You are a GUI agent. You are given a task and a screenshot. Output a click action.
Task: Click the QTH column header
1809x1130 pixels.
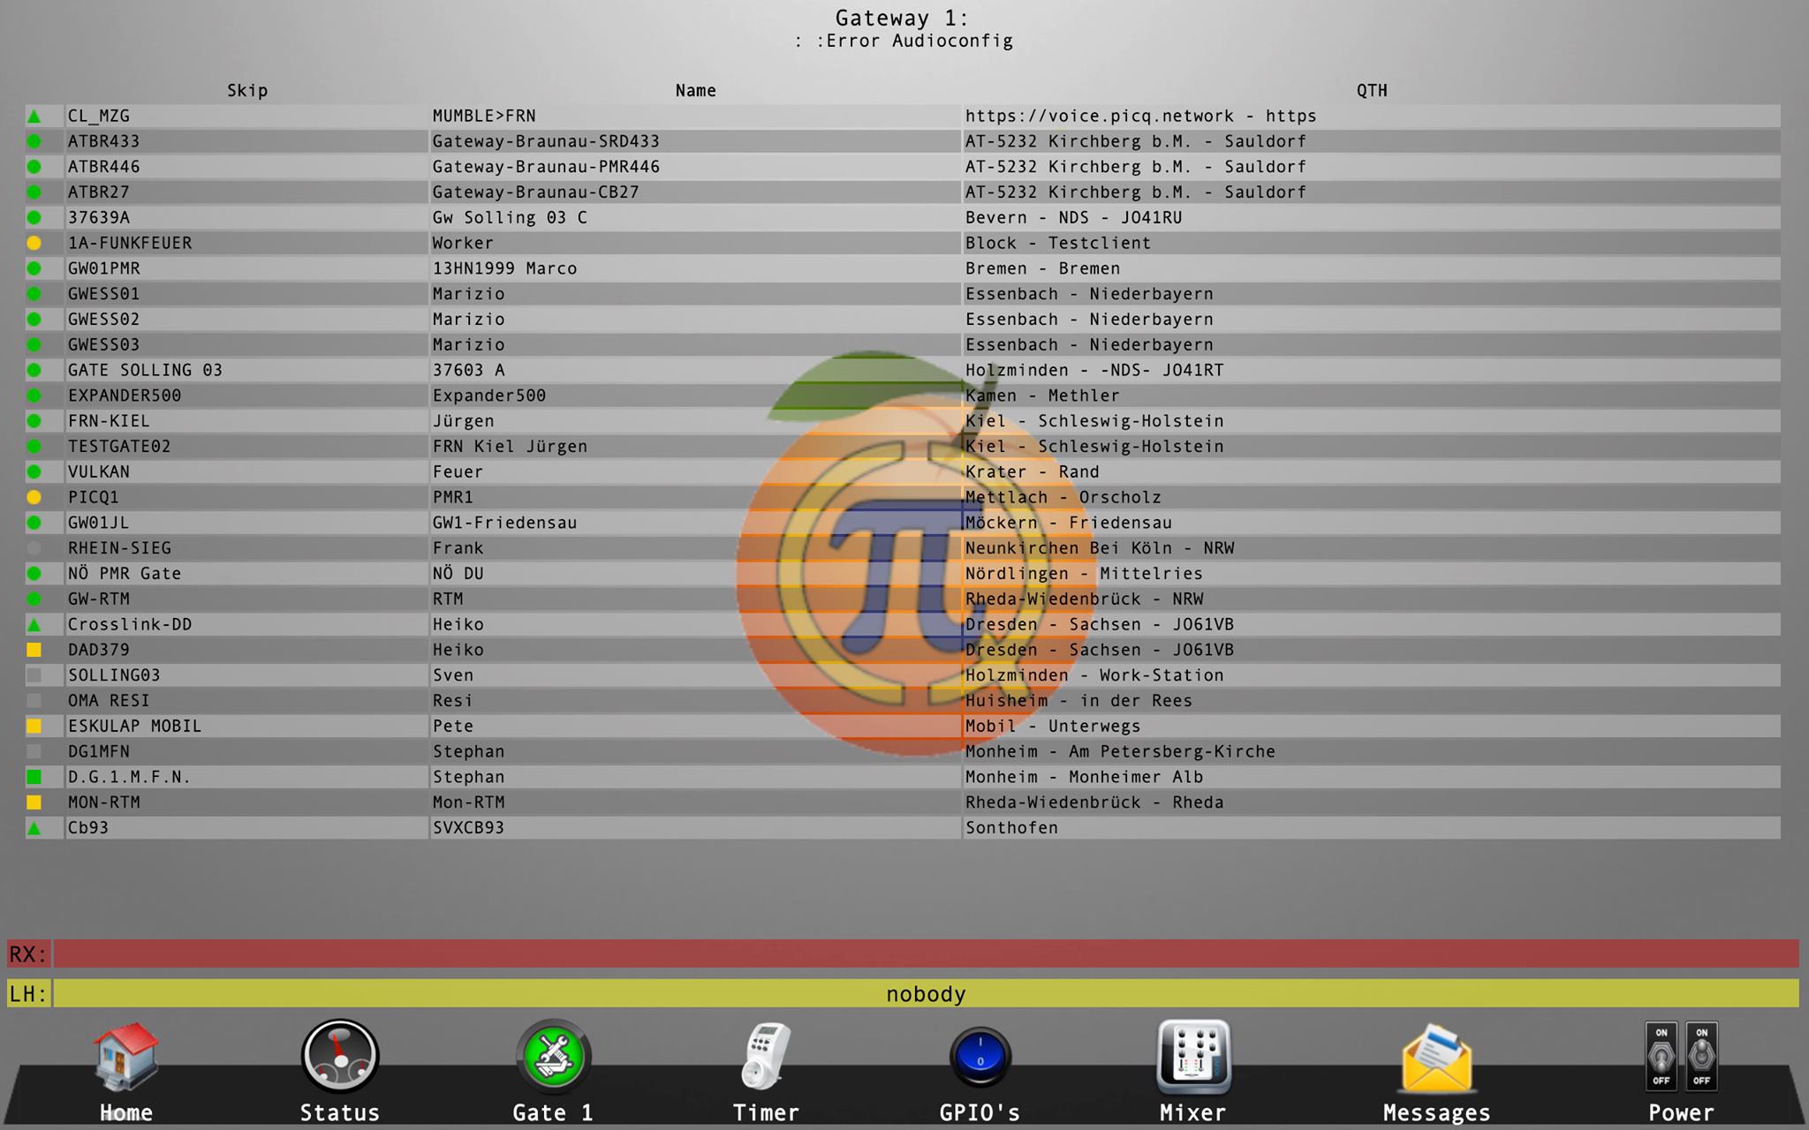pyautogui.click(x=1372, y=90)
